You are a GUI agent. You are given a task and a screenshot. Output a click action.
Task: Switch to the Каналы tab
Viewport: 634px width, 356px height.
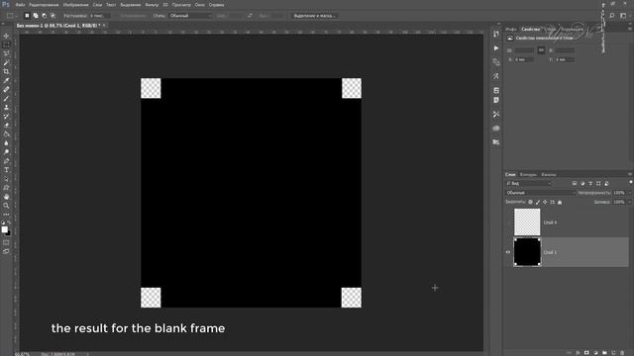click(549, 175)
